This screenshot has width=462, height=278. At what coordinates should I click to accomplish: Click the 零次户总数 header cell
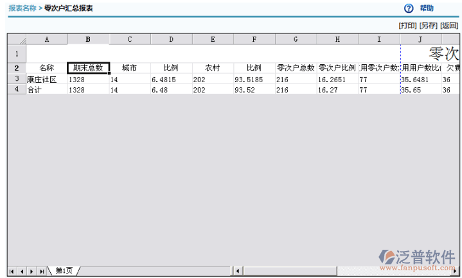point(296,68)
